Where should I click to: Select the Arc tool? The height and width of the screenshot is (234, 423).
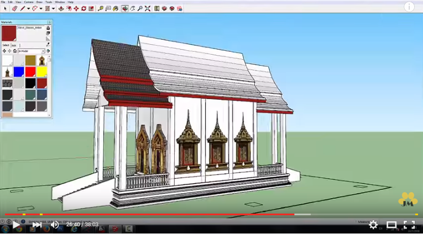[35, 9]
